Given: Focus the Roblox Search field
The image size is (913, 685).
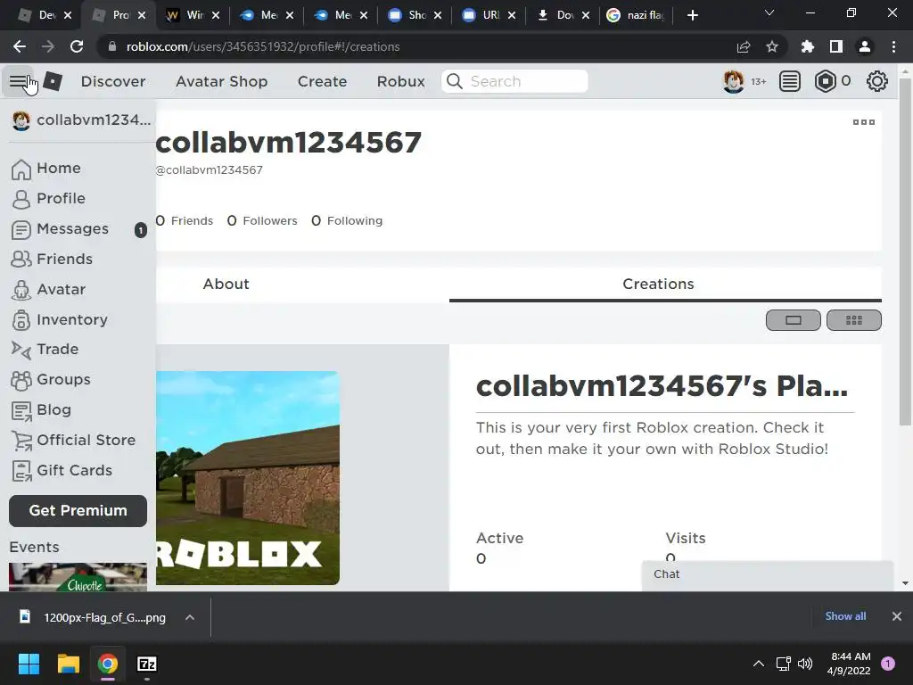Looking at the screenshot, I should click(x=514, y=81).
